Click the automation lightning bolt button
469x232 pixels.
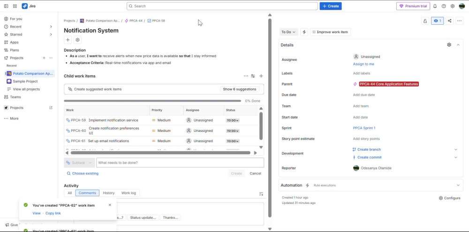click(x=304, y=32)
